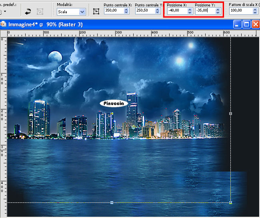Click the Posizione Y field showing -35,00

click(x=206, y=11)
